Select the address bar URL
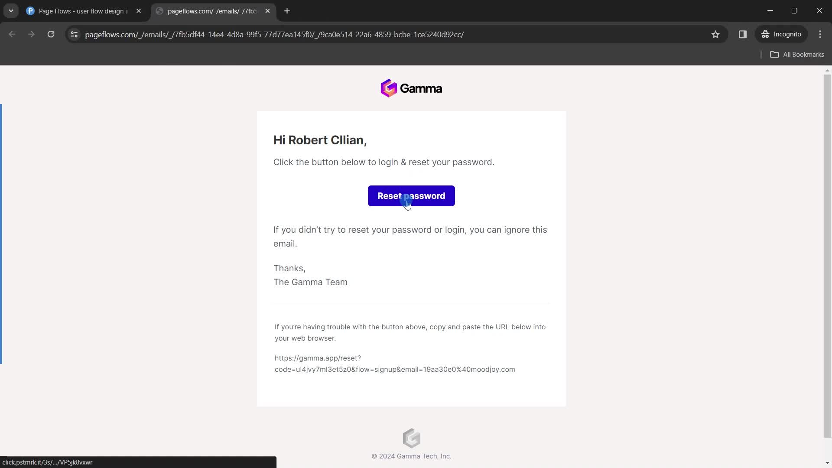This screenshot has height=468, width=832. (x=274, y=34)
